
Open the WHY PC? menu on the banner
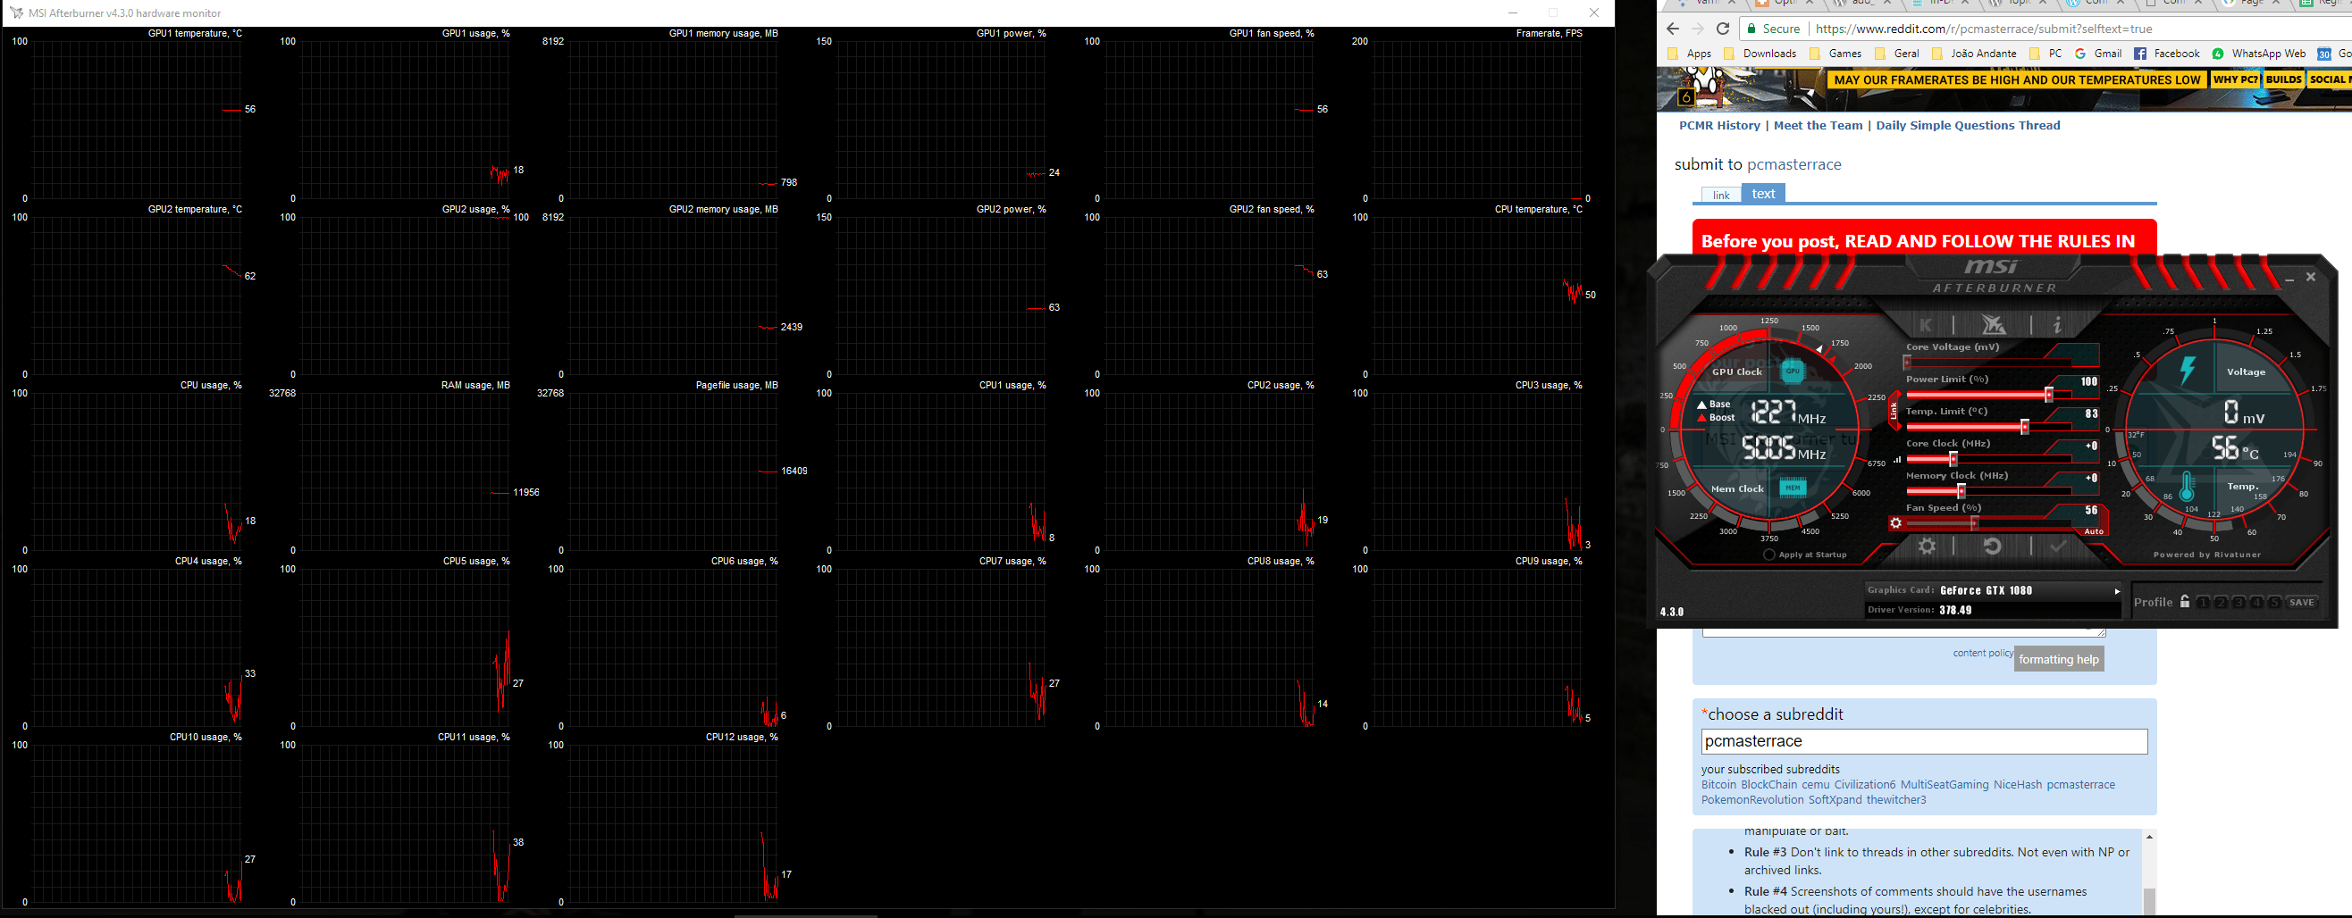(x=2236, y=79)
